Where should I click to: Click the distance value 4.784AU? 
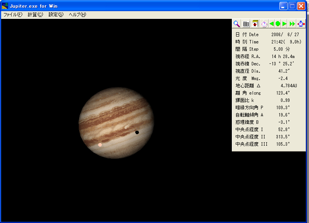(x=289, y=86)
